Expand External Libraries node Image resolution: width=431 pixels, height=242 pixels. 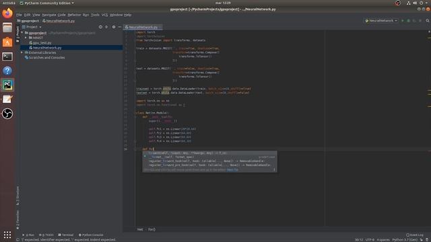[22, 52]
